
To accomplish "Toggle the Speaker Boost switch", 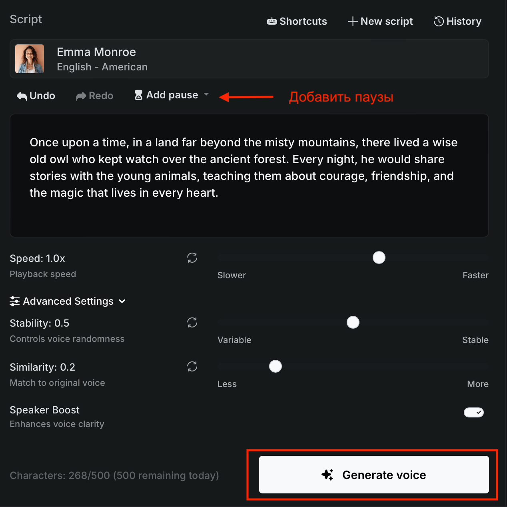I will pyautogui.click(x=474, y=412).
